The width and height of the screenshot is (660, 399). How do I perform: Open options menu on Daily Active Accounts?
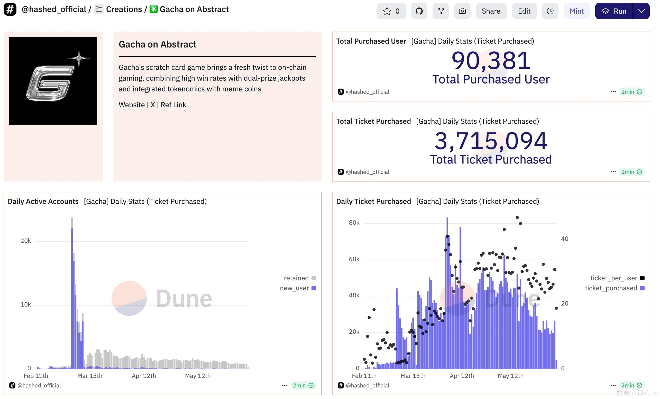[285, 385]
